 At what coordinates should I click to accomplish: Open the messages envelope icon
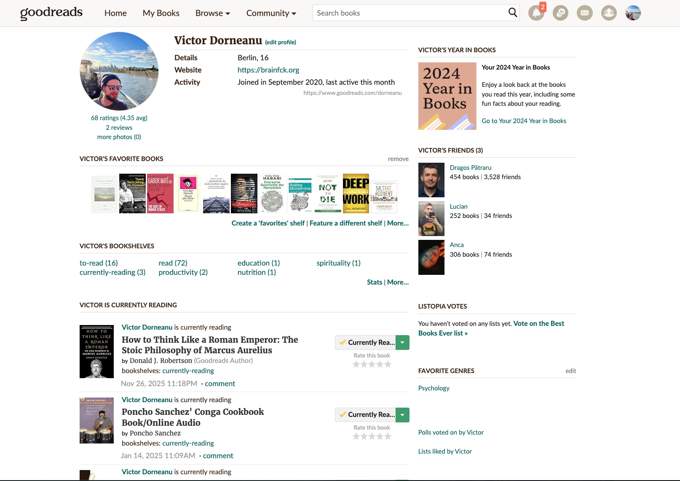click(x=584, y=13)
